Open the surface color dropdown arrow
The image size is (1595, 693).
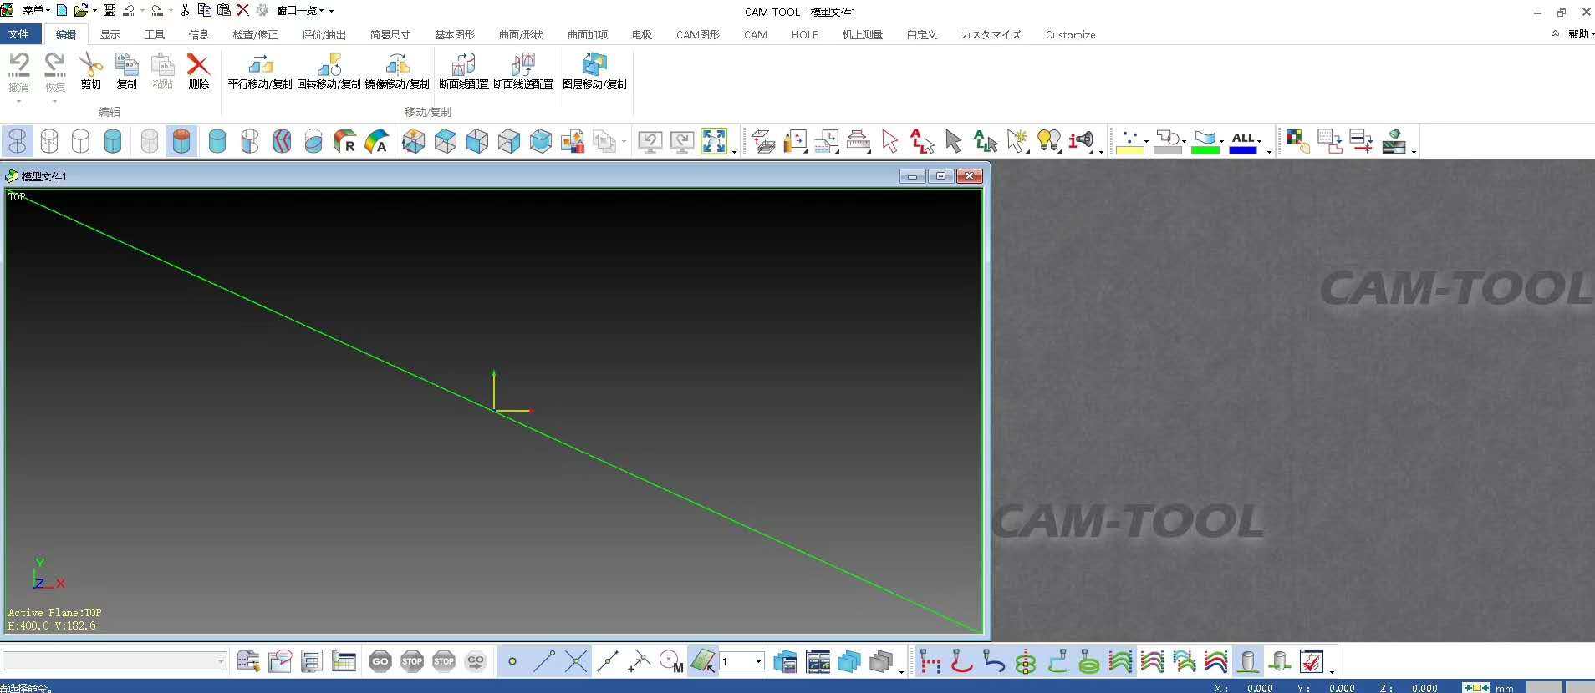(x=1221, y=139)
